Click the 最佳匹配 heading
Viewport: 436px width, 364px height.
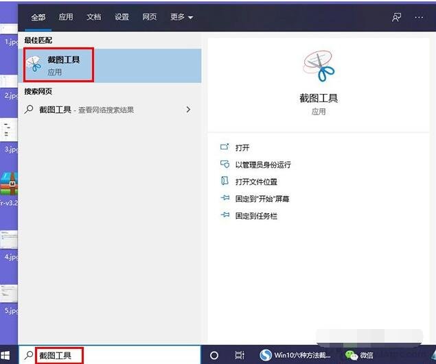pos(38,40)
